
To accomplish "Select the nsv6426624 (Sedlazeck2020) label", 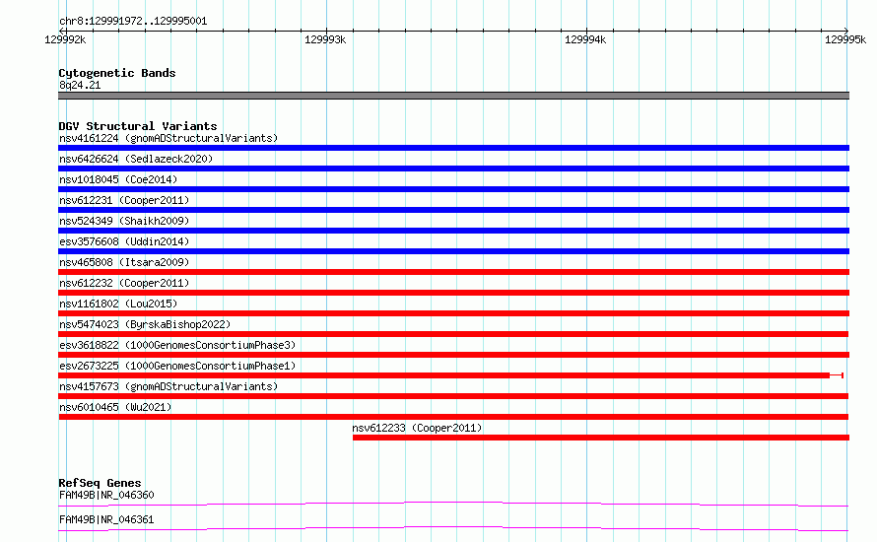I will (136, 159).
